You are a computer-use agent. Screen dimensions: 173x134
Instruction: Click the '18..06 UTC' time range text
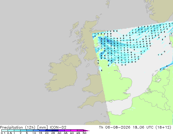(x=143, y=127)
